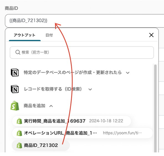Click the magnifier search icon
The width and height of the screenshot is (164, 156).
click(x=18, y=52)
